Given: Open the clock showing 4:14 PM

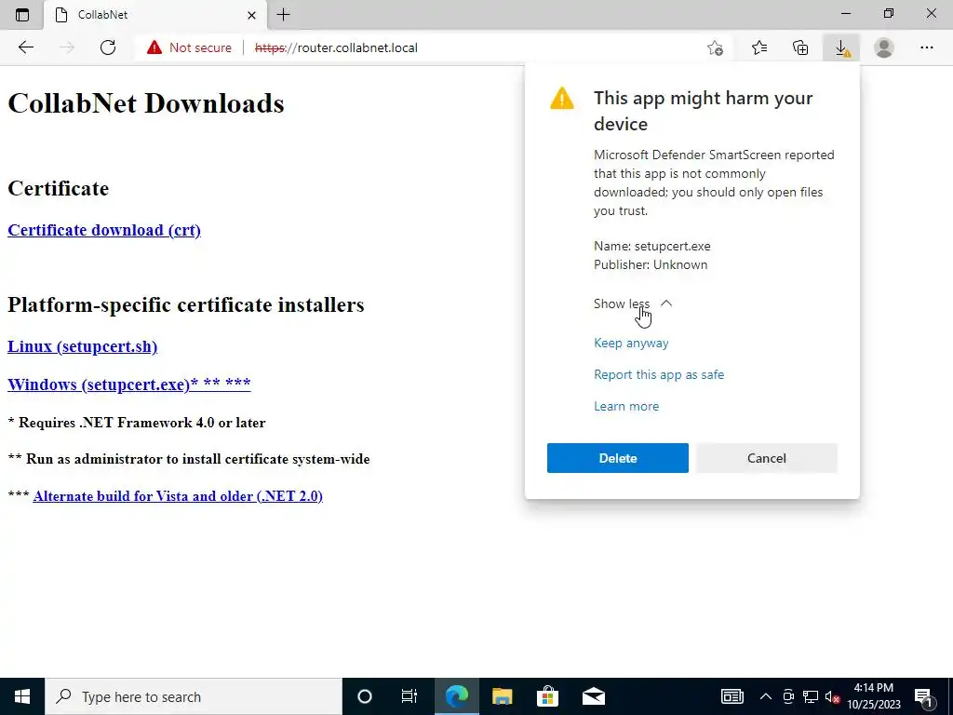Looking at the screenshot, I should click(874, 696).
